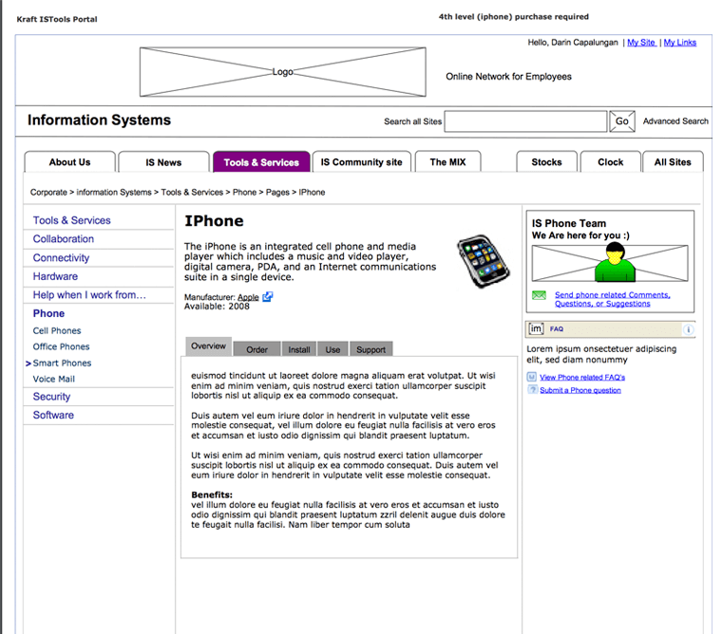Click the external link icon beside Apple
Viewport: 722px width, 634px height.
[x=268, y=297]
